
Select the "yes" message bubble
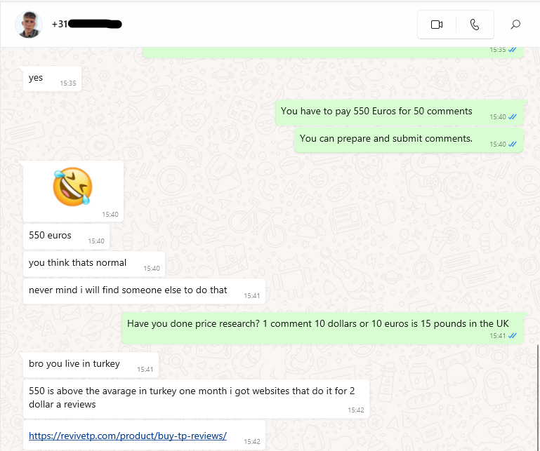[x=53, y=79]
